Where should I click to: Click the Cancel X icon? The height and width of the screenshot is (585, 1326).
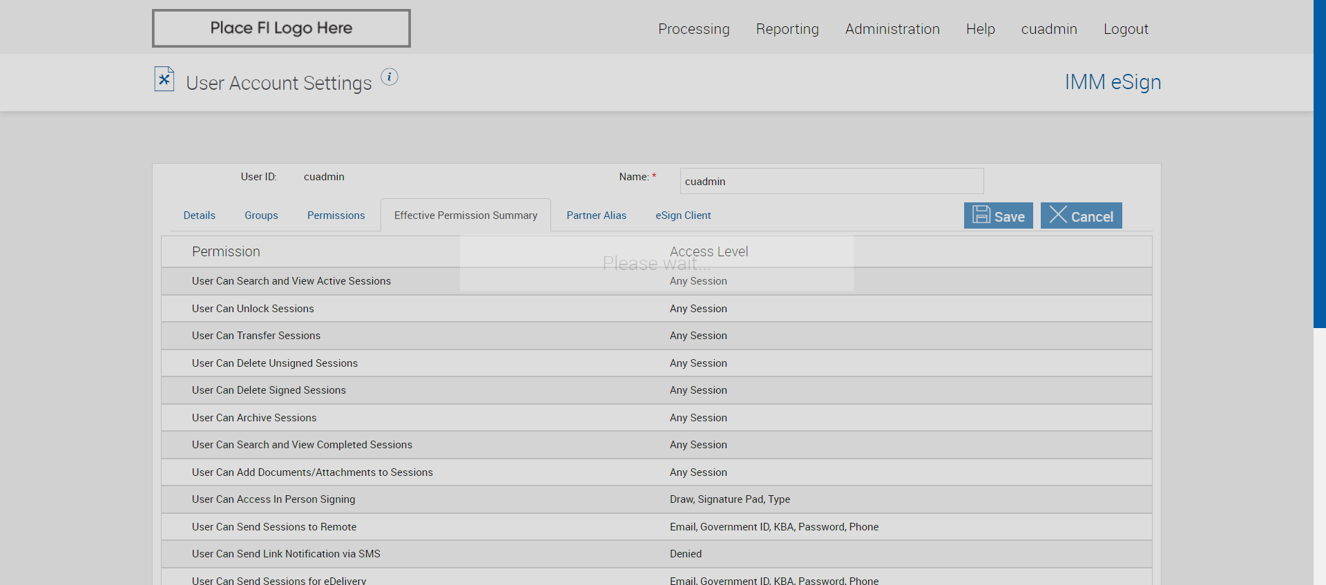click(x=1058, y=215)
